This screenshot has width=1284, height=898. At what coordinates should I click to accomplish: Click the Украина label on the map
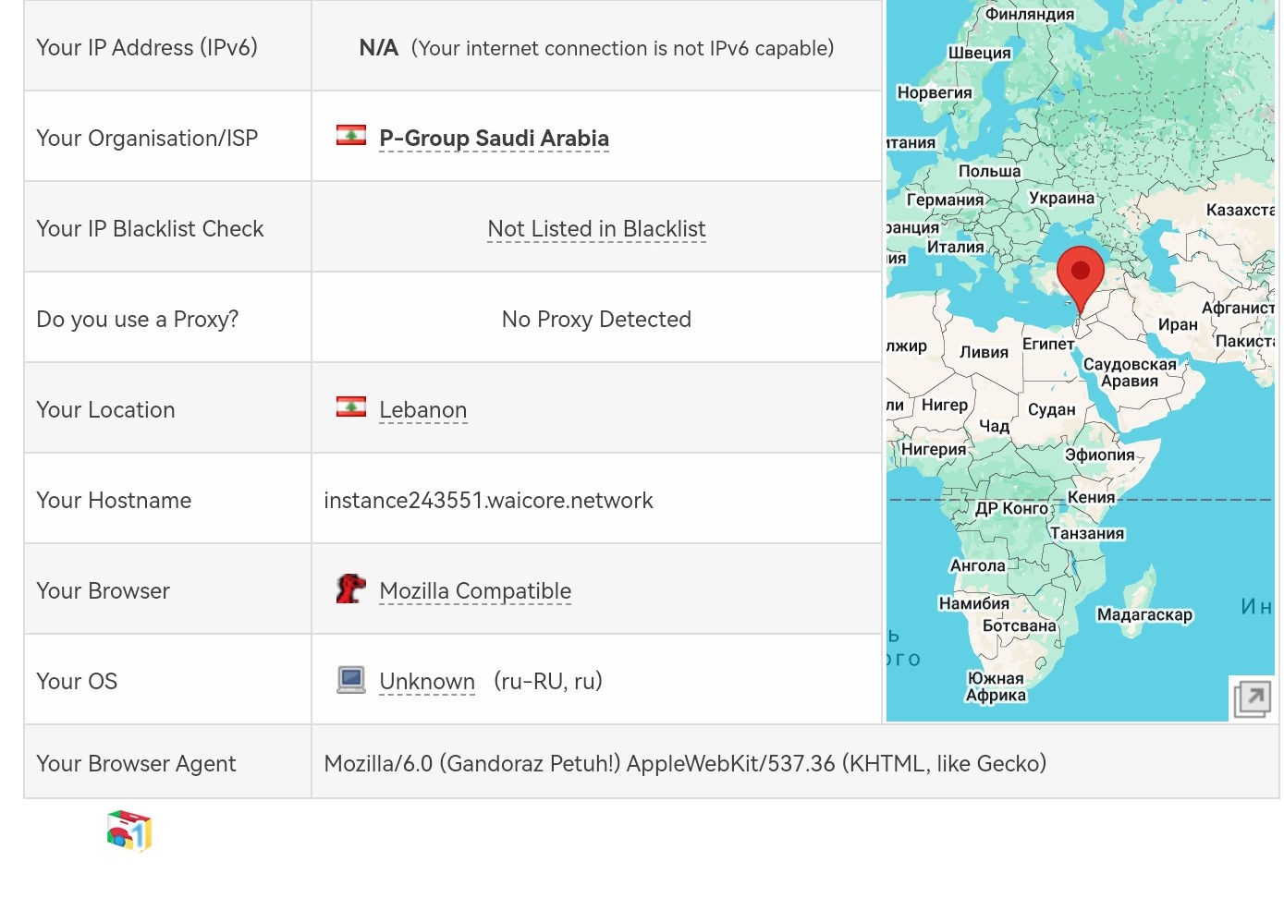tap(1061, 198)
